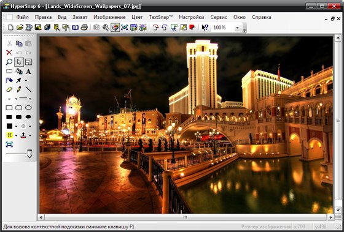Open the TextSnap menu
This screenshot has width=344, height=232.
tap(160, 17)
